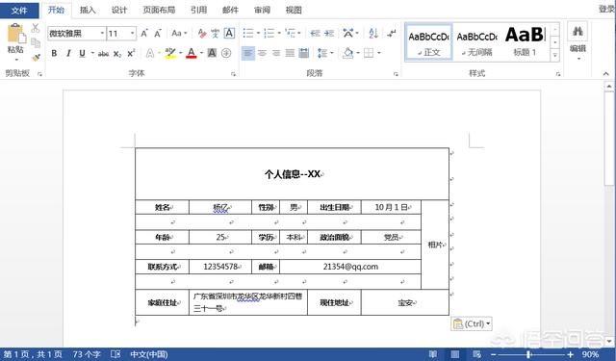This screenshot has height=361, width=616.
Task: Select the 21354@qq.com email cell
Action: pos(350,267)
